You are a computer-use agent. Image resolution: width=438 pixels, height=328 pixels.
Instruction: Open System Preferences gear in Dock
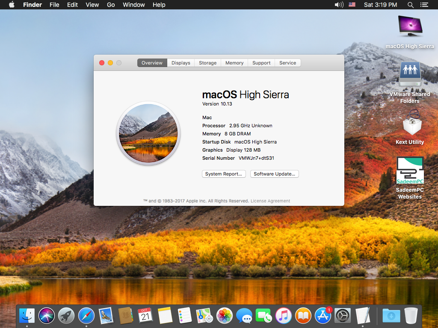343,316
